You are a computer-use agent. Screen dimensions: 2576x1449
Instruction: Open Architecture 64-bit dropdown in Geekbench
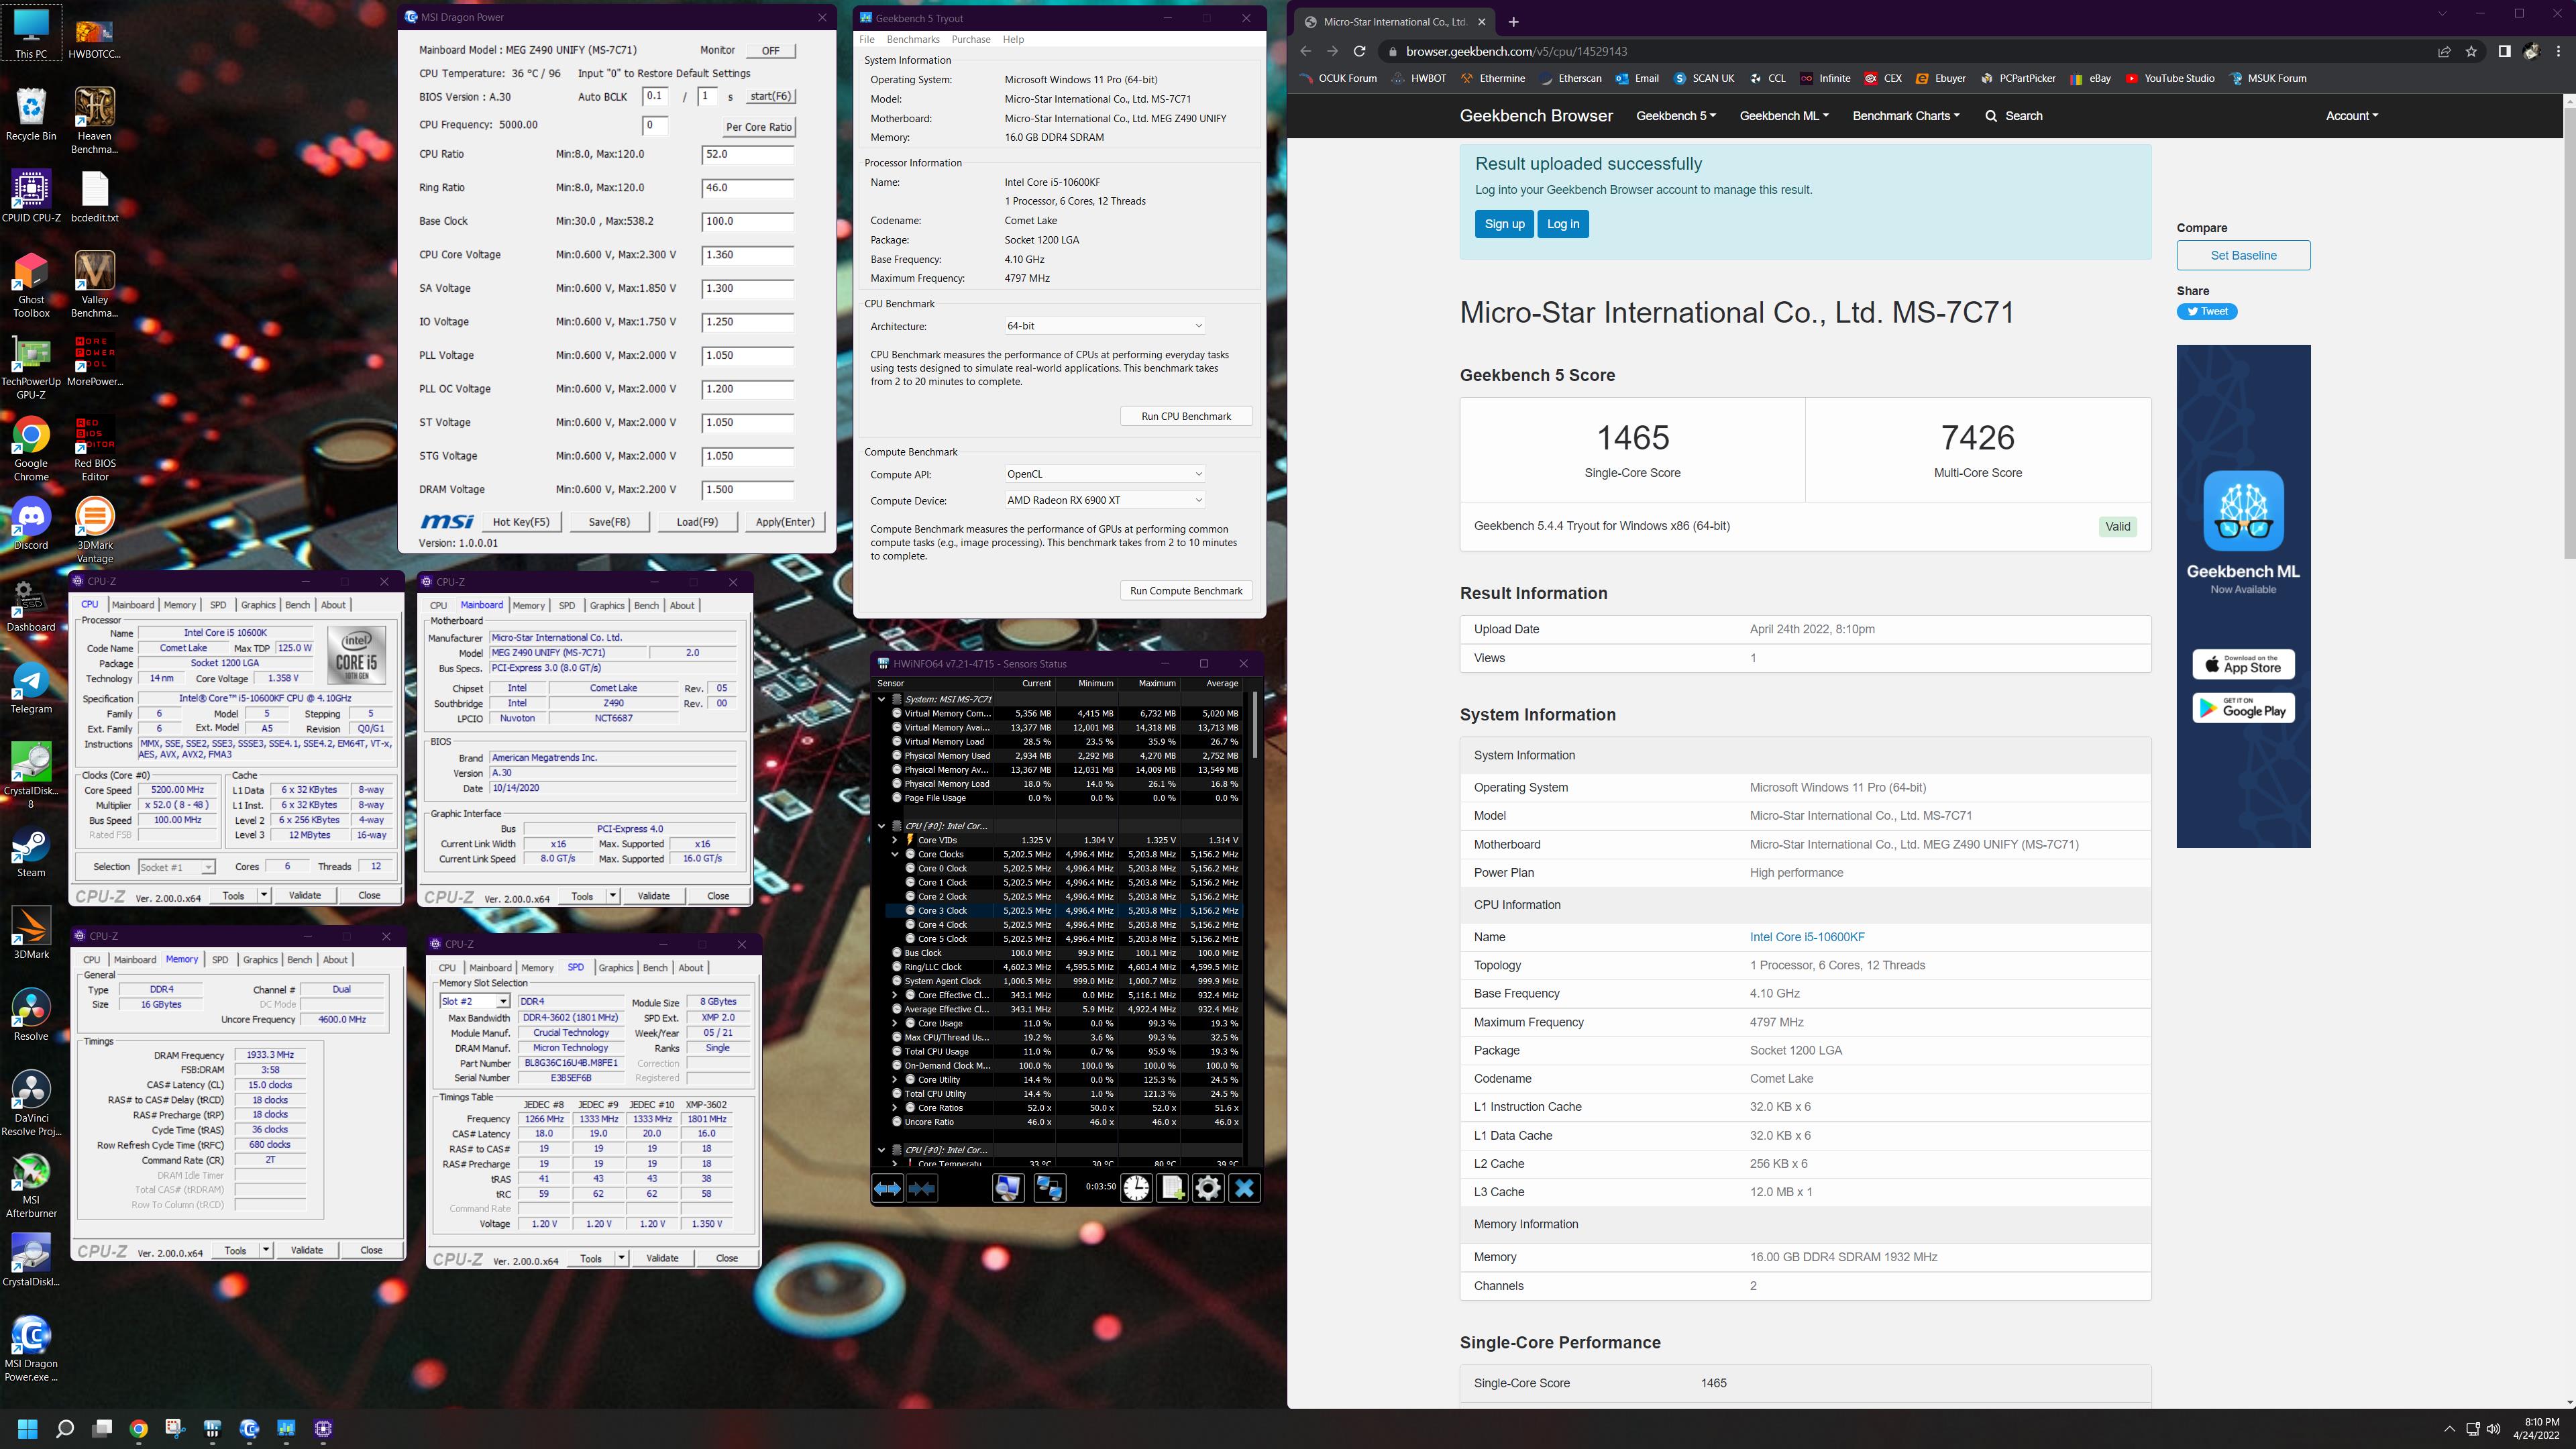(1104, 326)
